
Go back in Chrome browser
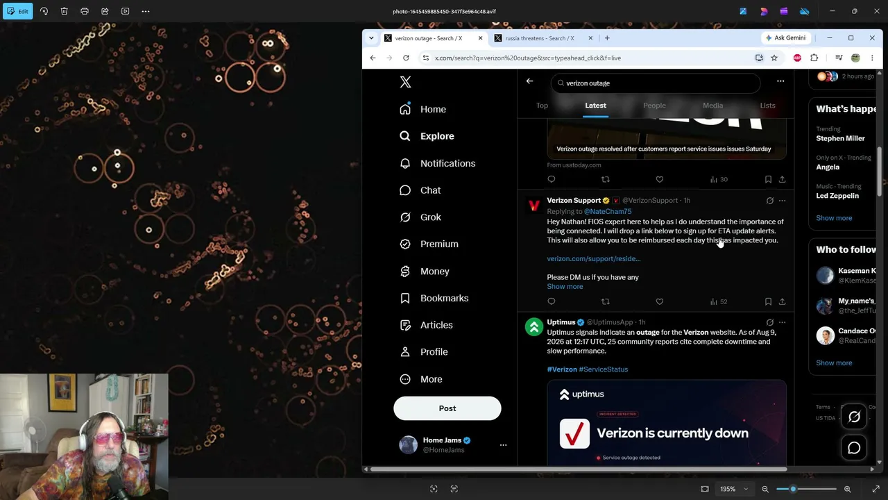pyautogui.click(x=373, y=58)
